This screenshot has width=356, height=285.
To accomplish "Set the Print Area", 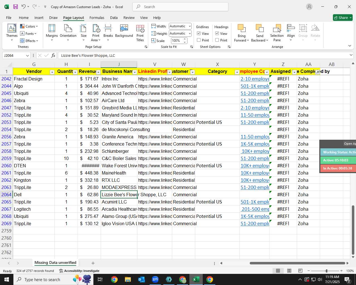I will coord(96,33).
